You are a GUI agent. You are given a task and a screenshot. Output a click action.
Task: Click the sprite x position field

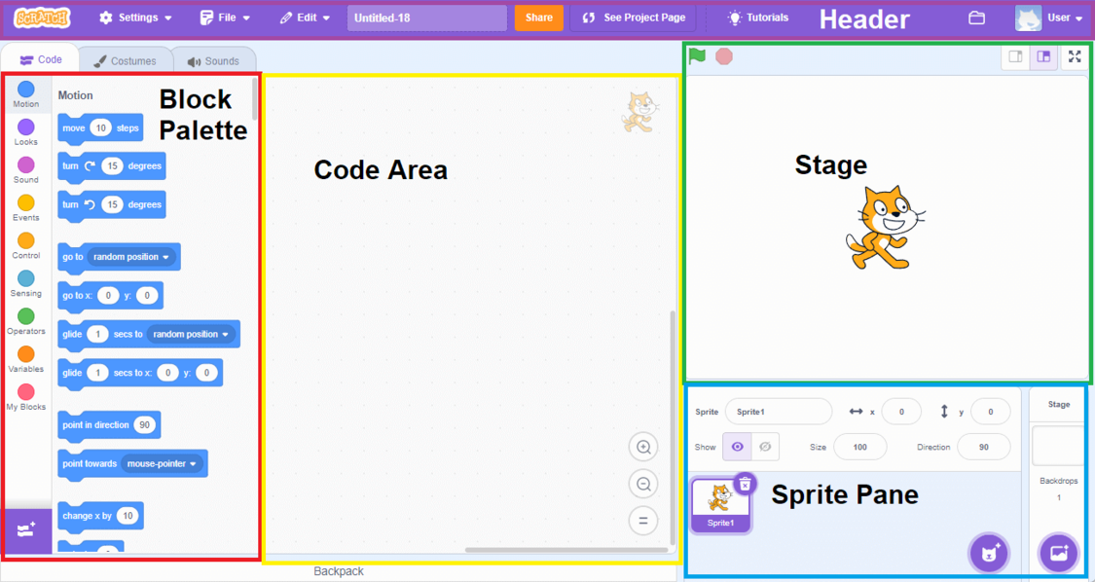(901, 412)
